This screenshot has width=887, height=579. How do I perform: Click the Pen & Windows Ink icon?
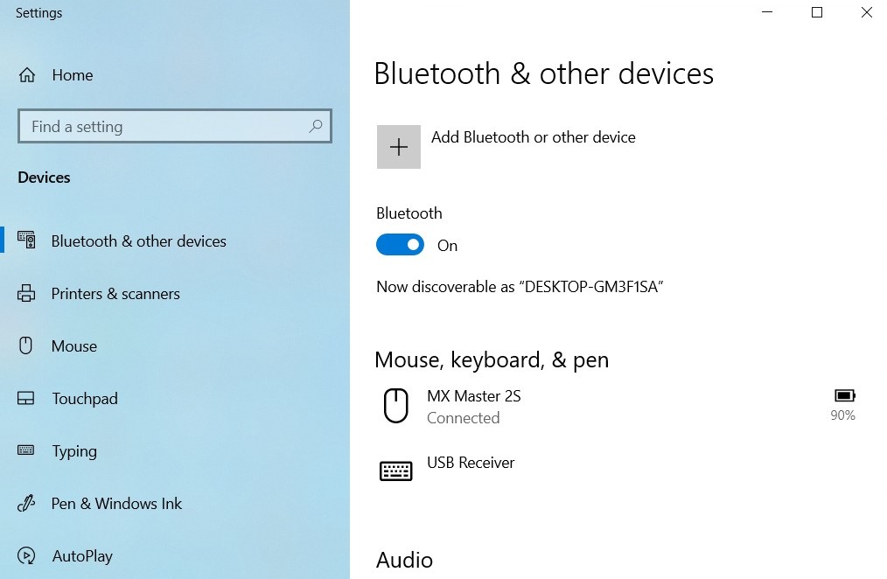(x=26, y=503)
